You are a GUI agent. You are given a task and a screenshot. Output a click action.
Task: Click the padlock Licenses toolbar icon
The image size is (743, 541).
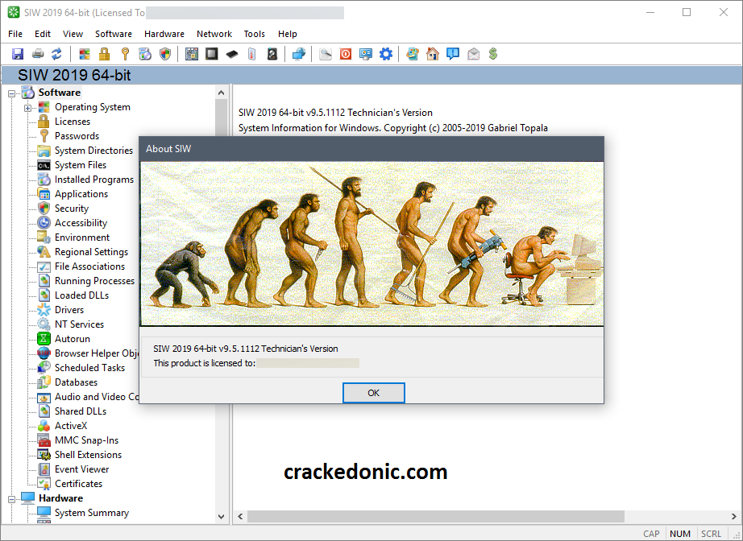[x=104, y=54]
